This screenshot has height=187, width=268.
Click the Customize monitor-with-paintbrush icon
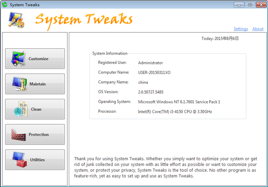[x=18, y=59]
